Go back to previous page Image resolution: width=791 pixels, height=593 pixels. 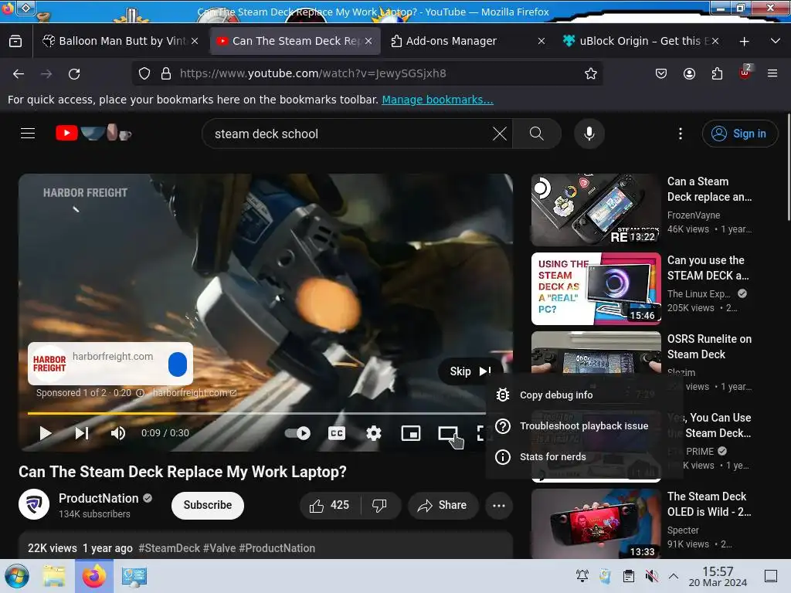(19, 73)
